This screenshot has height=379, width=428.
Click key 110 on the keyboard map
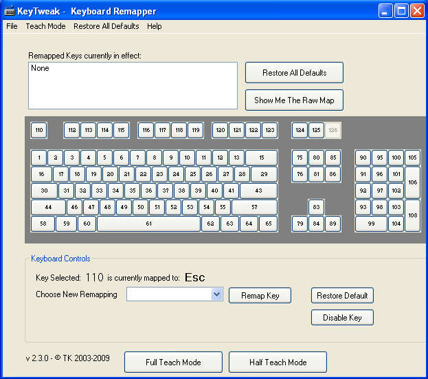(x=38, y=130)
